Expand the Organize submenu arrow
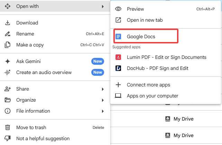 (103, 100)
